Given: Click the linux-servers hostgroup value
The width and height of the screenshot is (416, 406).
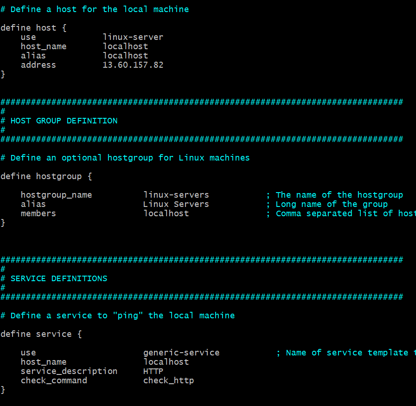Looking at the screenshot, I should click(x=176, y=195).
